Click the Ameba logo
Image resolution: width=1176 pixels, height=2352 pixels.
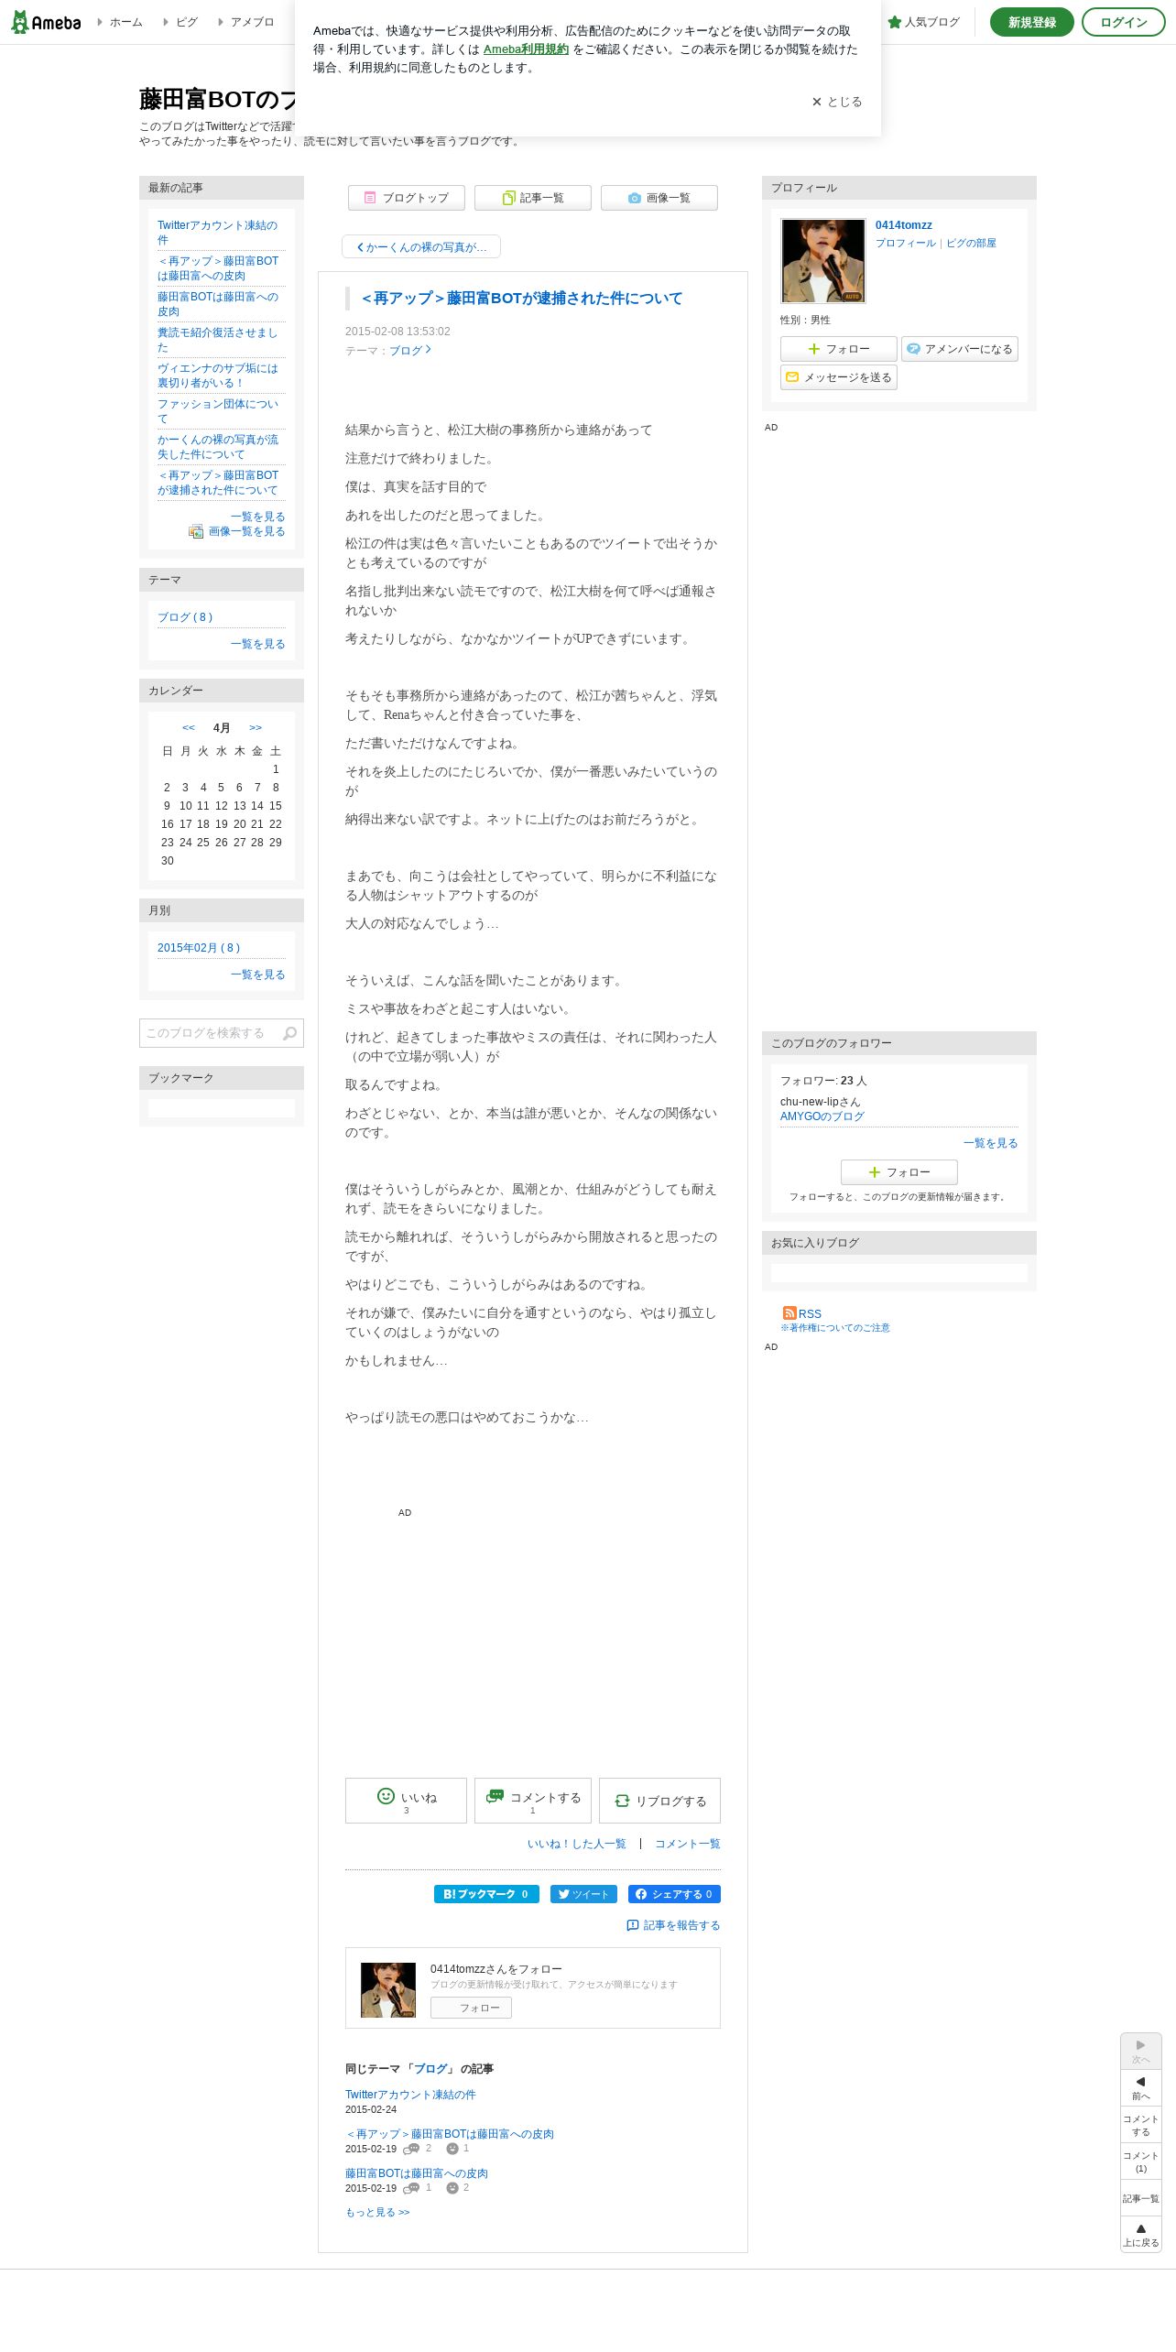pos(46,22)
